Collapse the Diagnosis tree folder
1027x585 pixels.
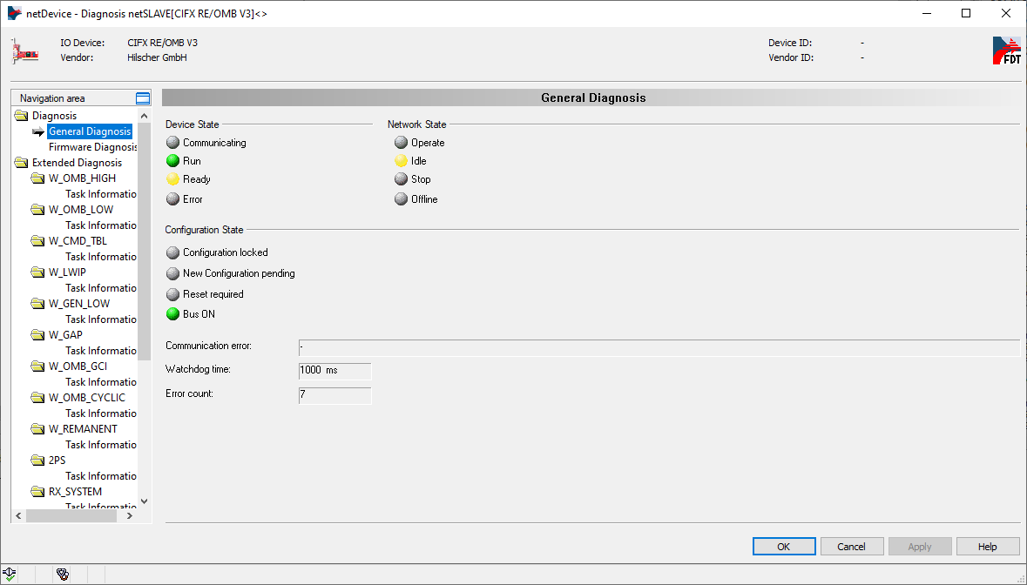(22, 116)
